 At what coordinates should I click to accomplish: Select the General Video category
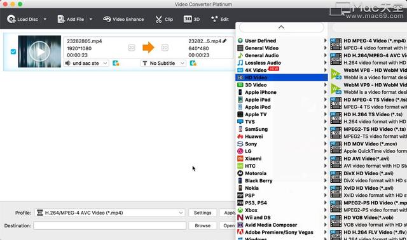tap(282, 48)
